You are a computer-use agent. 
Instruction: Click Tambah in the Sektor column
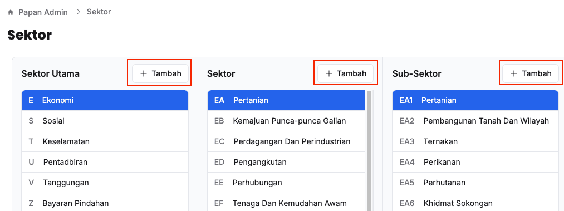coord(346,73)
